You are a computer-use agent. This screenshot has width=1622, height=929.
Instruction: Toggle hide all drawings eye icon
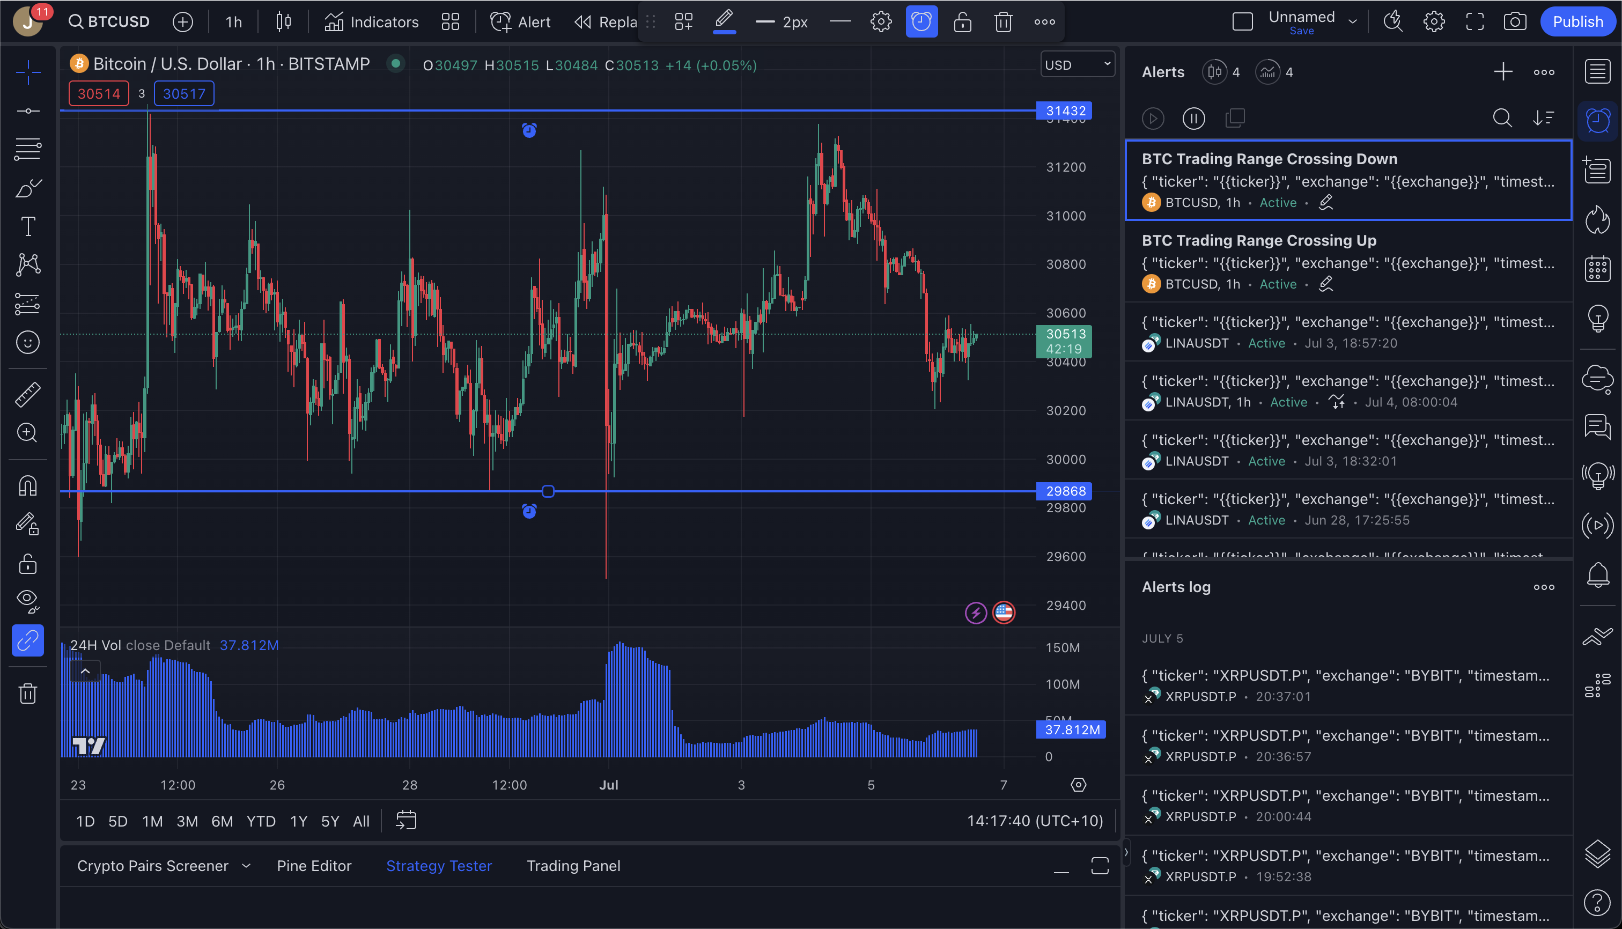tap(28, 601)
